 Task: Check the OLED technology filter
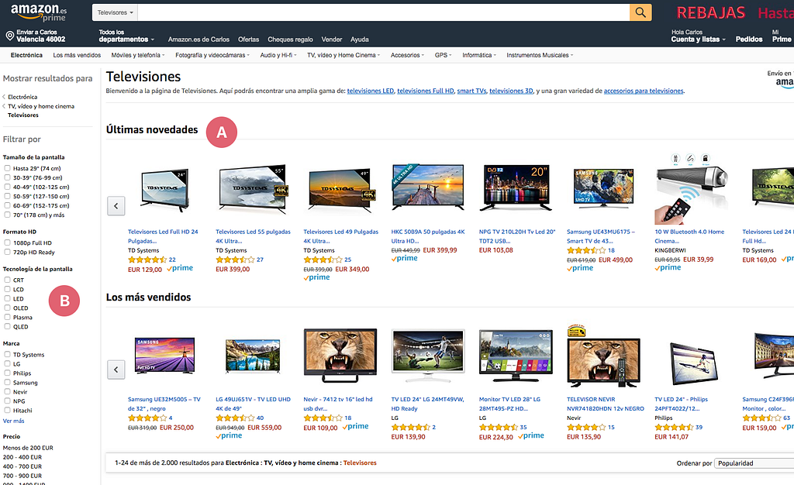pos(8,308)
